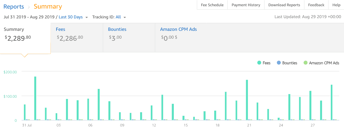Viewport: 344px width, 136px height.
Task: Open the Last 30 Days date dropdown
Action: 71,17
